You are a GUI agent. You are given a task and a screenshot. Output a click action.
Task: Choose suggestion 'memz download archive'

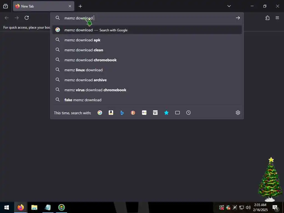[147, 80]
